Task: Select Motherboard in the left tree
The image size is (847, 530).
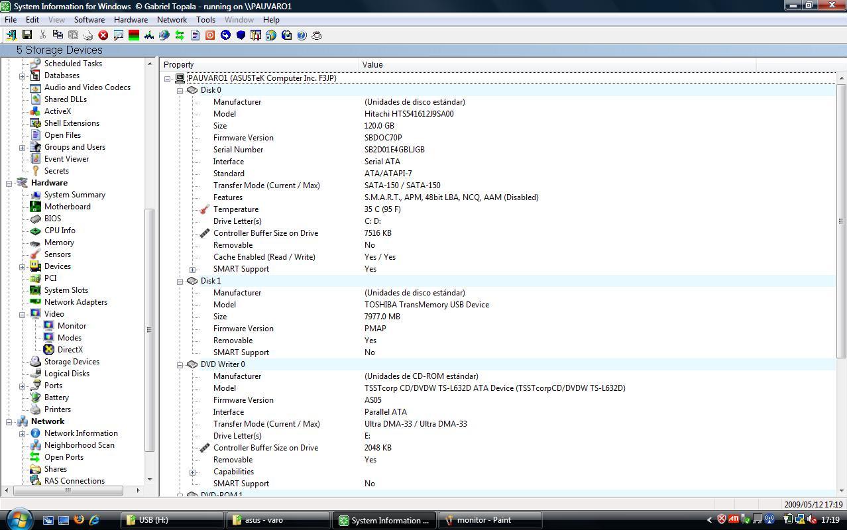Action: click(x=68, y=207)
